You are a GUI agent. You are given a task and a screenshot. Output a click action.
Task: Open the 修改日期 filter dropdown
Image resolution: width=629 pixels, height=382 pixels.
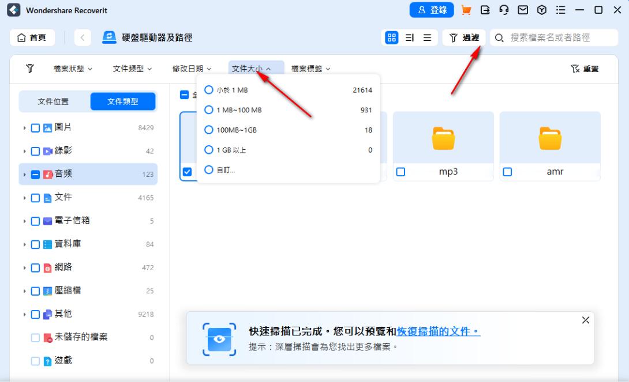[191, 68]
